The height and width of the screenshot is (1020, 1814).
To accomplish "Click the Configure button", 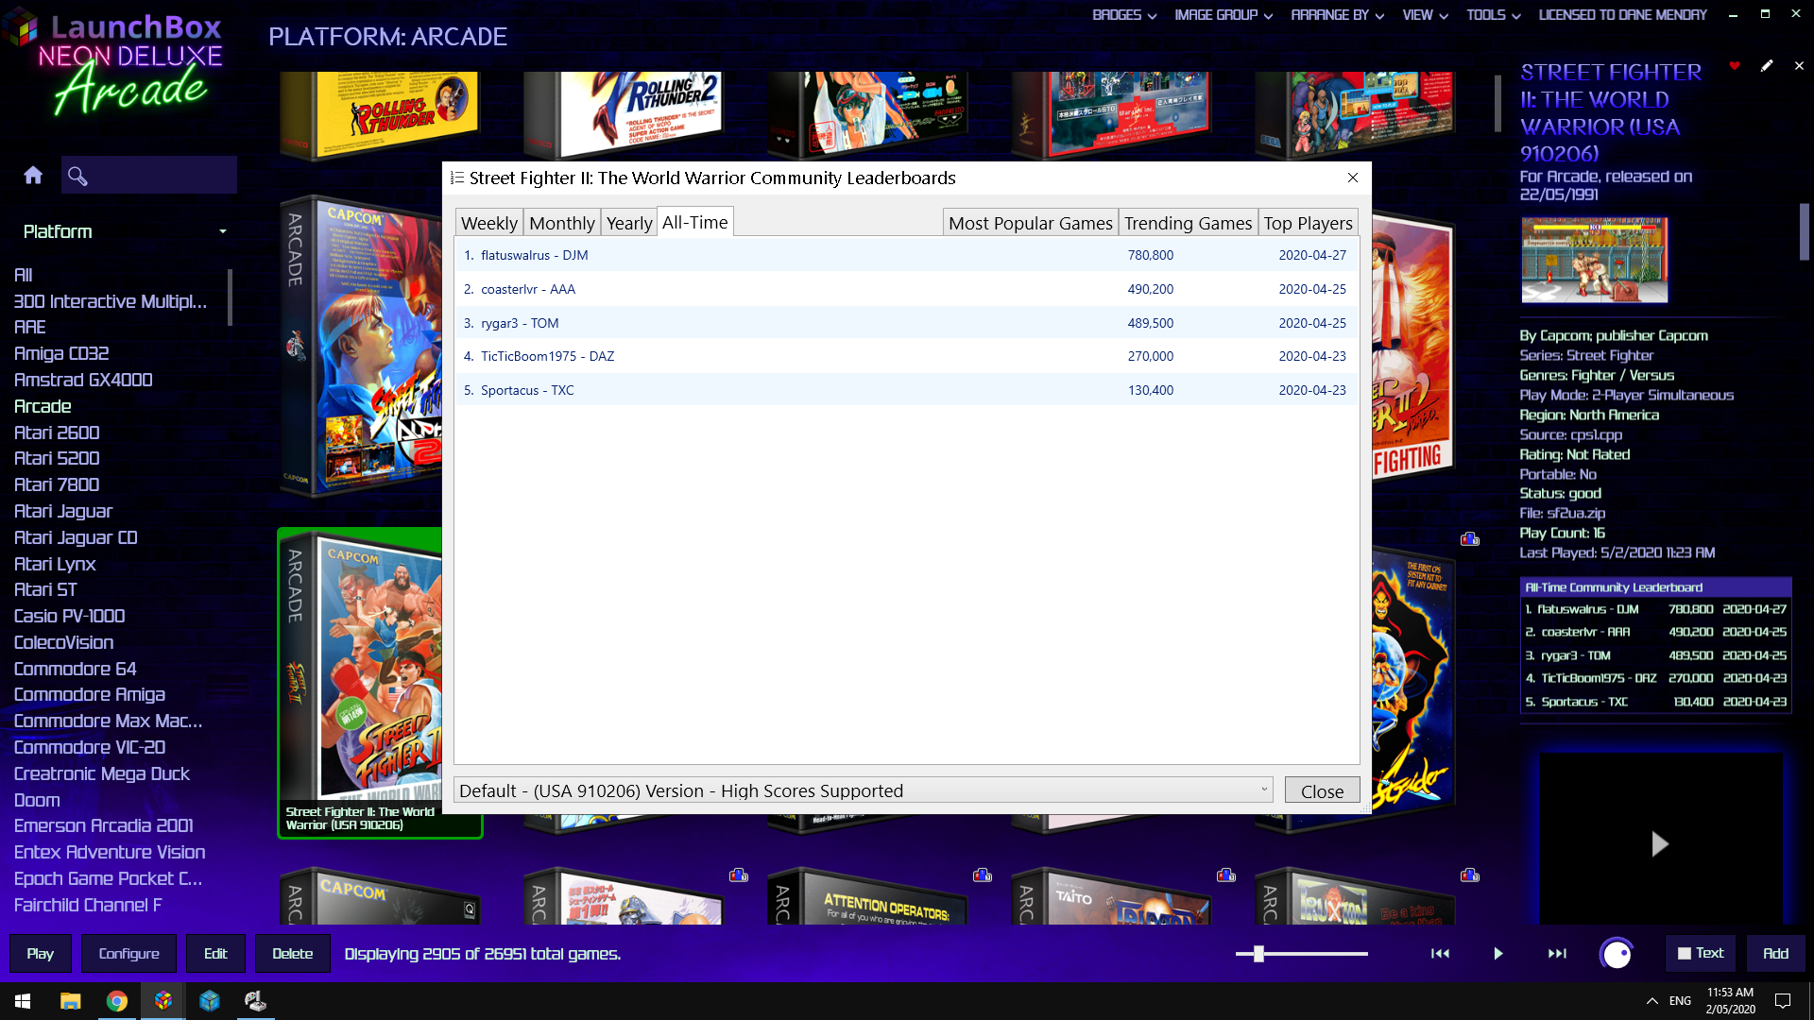I will click(x=128, y=954).
